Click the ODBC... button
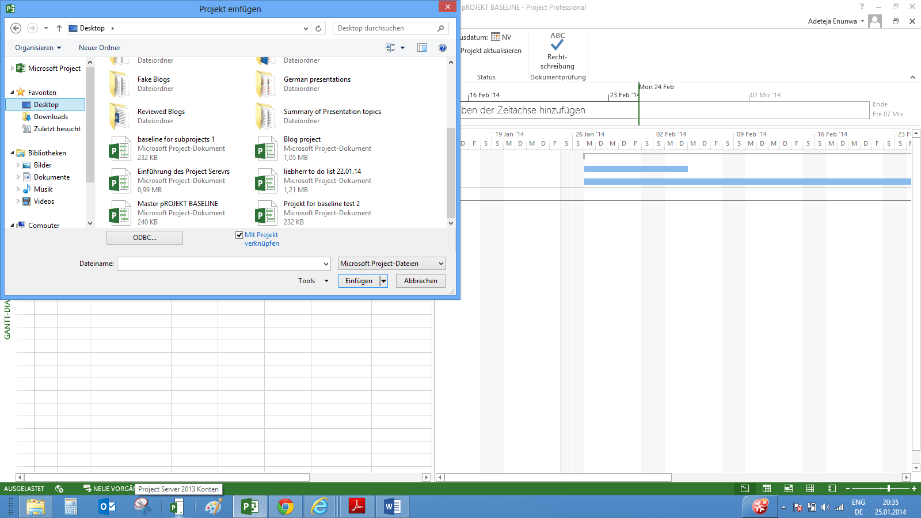 click(144, 238)
